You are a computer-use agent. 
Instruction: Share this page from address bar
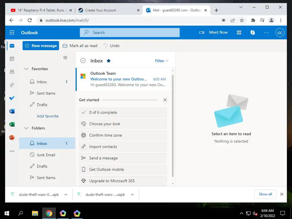click(233, 20)
